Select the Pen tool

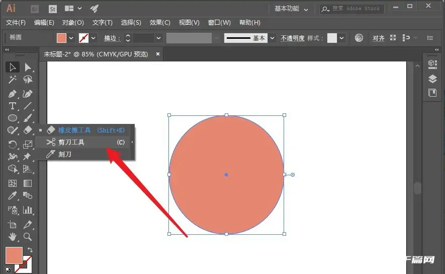click(x=13, y=94)
